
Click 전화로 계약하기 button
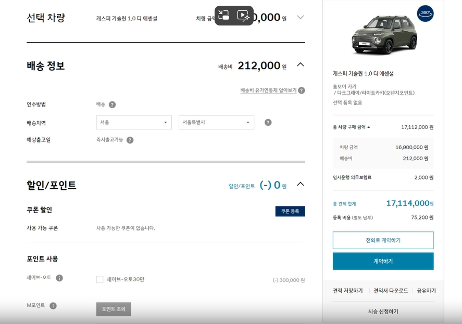tap(383, 240)
